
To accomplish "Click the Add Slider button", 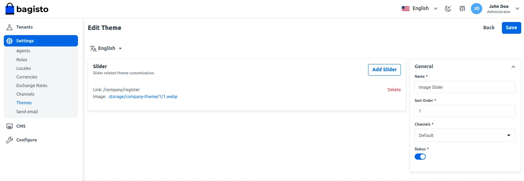I will point(384,70).
